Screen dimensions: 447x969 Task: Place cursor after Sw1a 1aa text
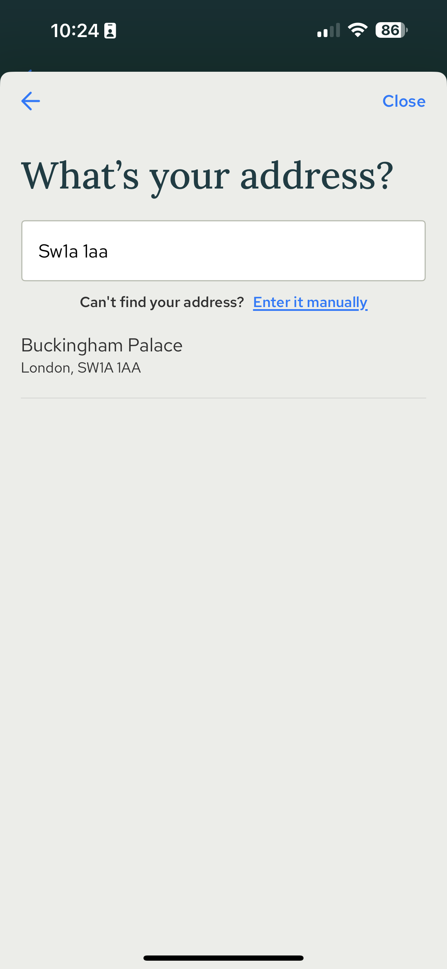click(x=109, y=251)
